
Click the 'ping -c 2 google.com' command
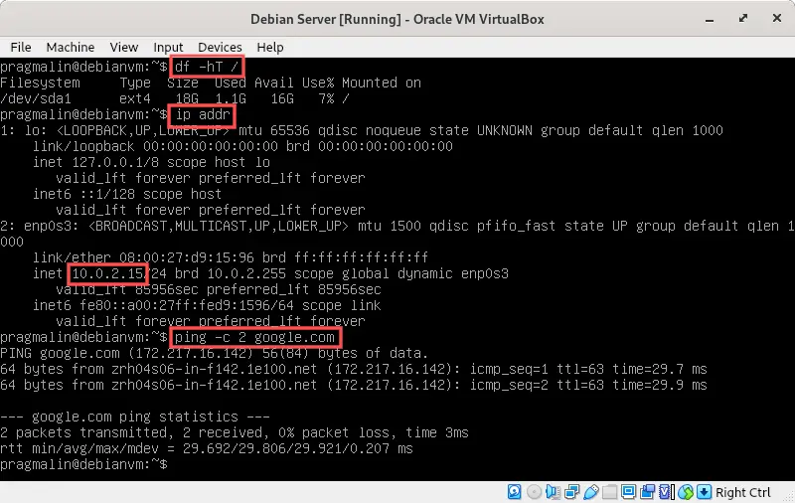click(254, 337)
